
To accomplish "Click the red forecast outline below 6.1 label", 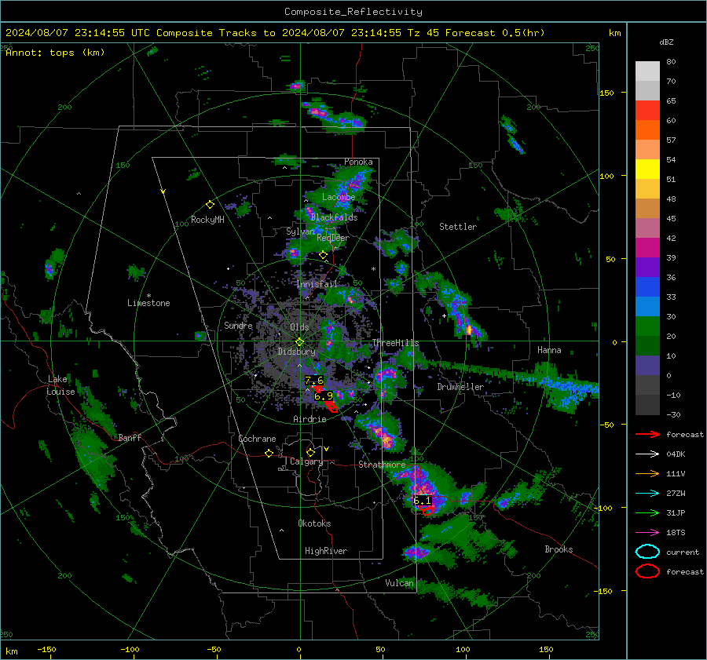I will [426, 510].
